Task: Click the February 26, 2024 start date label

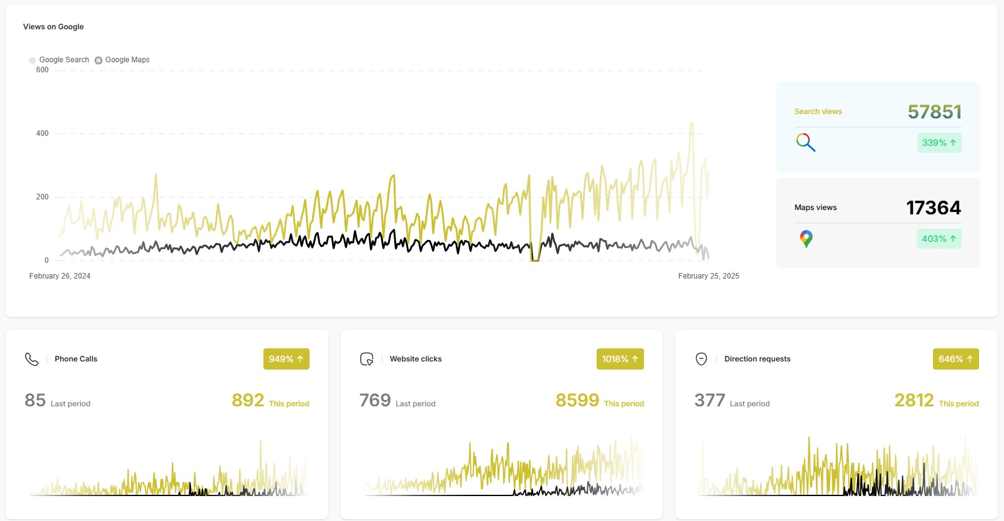Action: 60,276
